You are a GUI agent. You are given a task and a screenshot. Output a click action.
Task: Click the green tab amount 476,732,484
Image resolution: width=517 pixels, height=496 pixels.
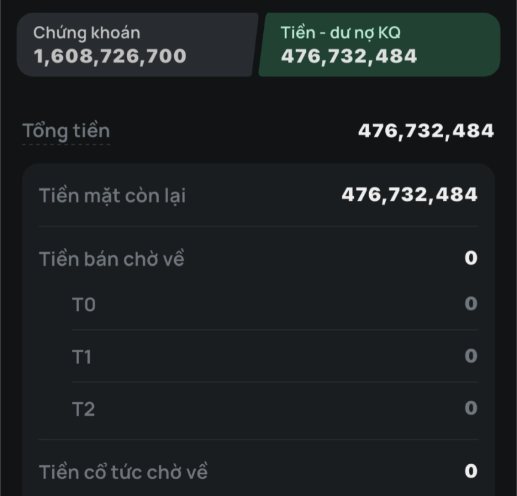(349, 56)
